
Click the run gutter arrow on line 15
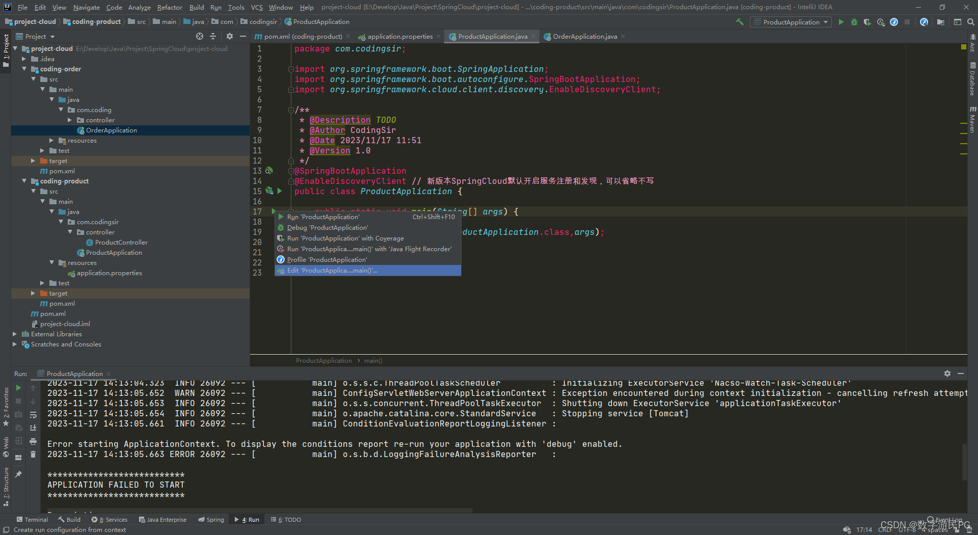[x=280, y=191]
